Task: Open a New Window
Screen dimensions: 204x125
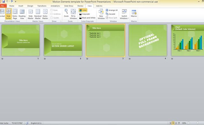Action: pyautogui.click(x=101, y=14)
